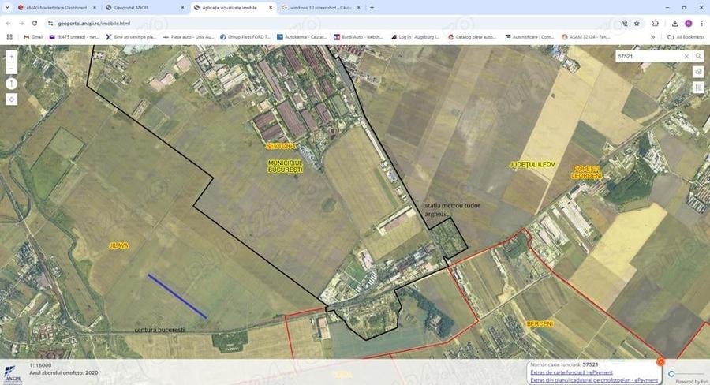Click the MUNICIPIUL BUCUREȘTI map label
This screenshot has width=710, height=385.
click(x=286, y=166)
